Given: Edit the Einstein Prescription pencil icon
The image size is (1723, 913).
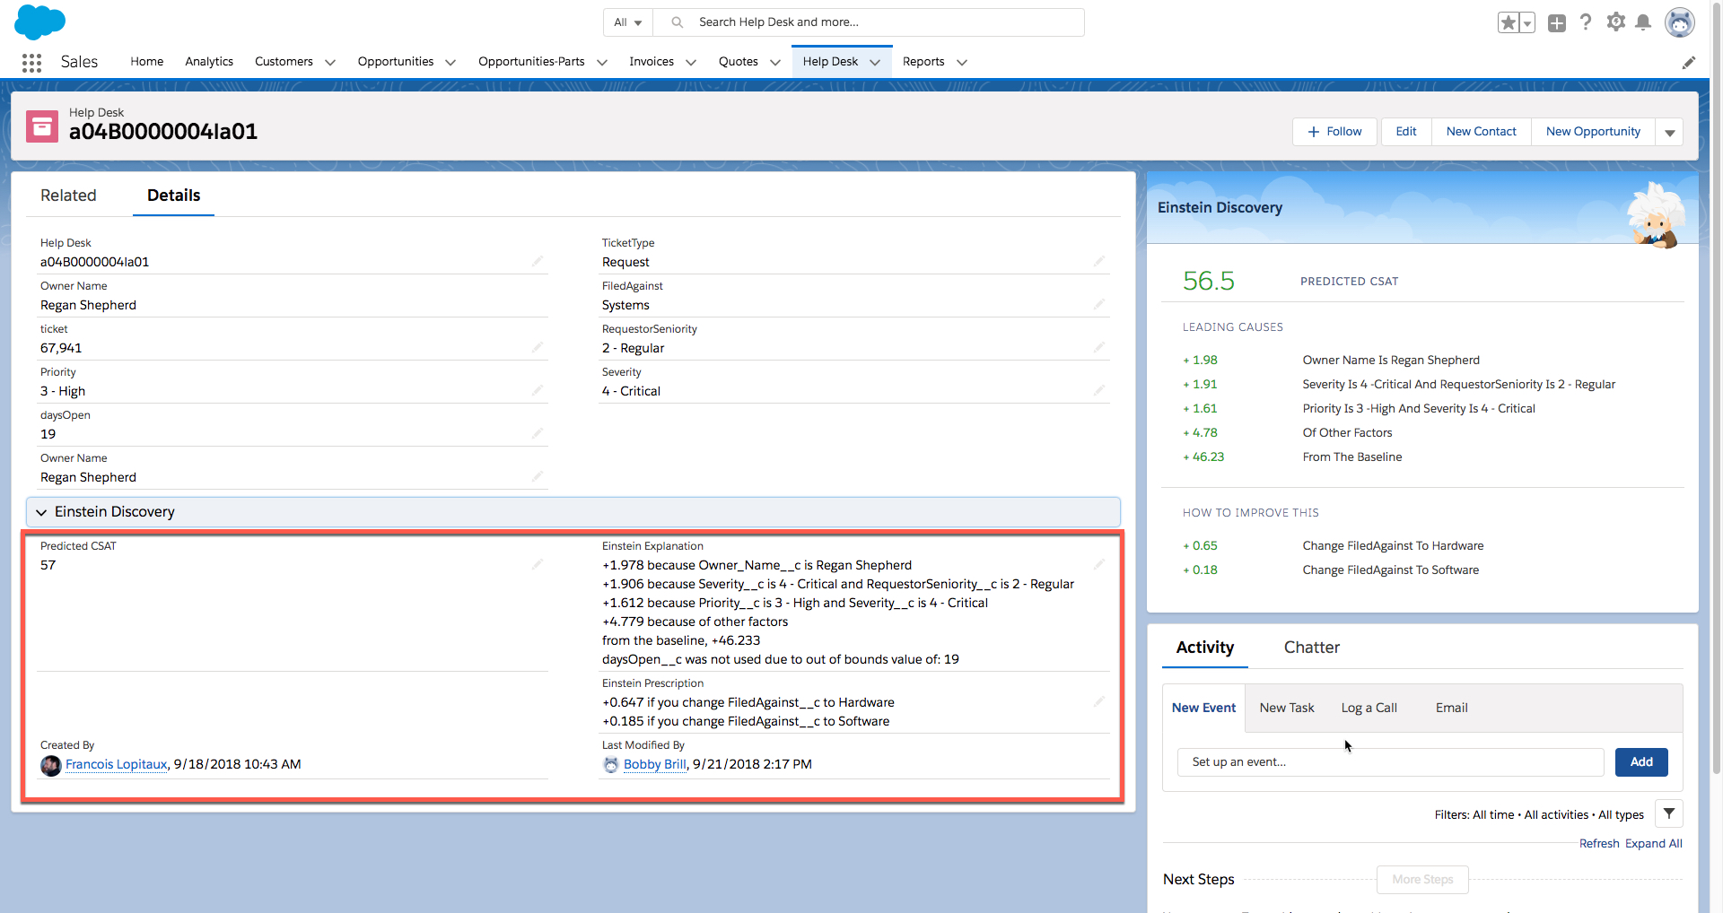Looking at the screenshot, I should [1099, 701].
